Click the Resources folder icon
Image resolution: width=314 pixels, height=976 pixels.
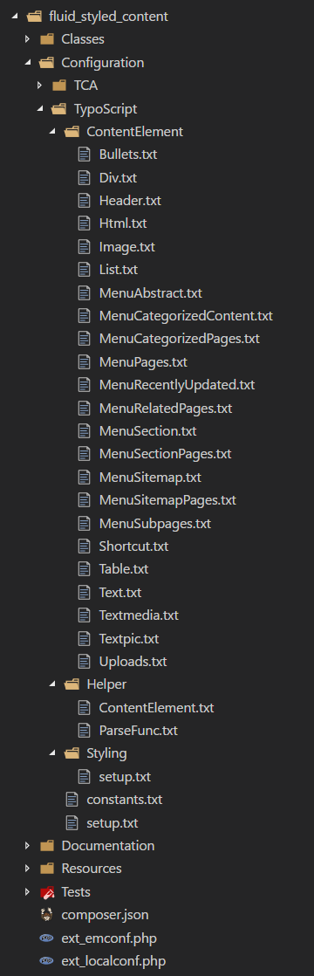coord(46,869)
